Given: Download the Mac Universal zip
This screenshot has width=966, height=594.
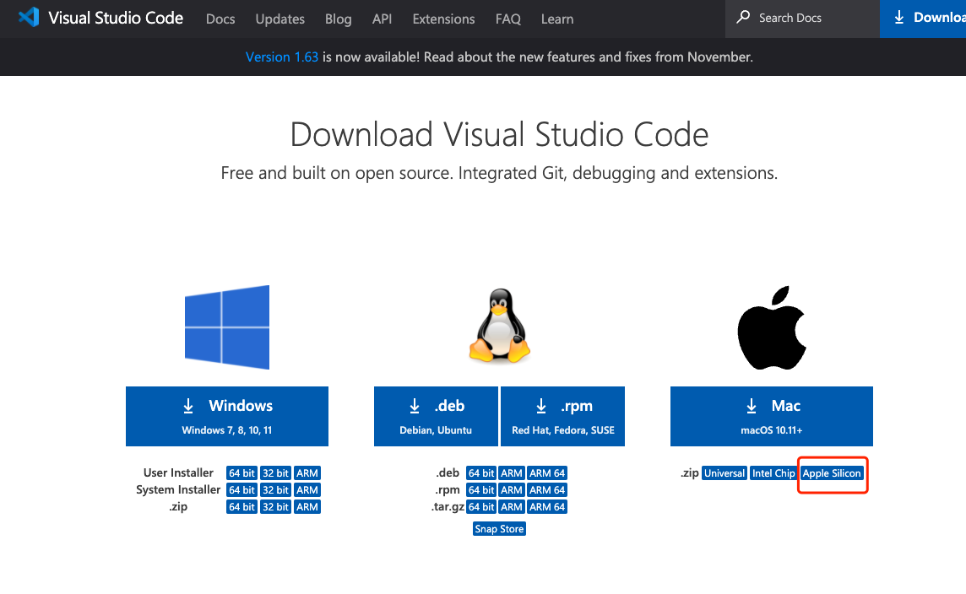Looking at the screenshot, I should click(724, 473).
